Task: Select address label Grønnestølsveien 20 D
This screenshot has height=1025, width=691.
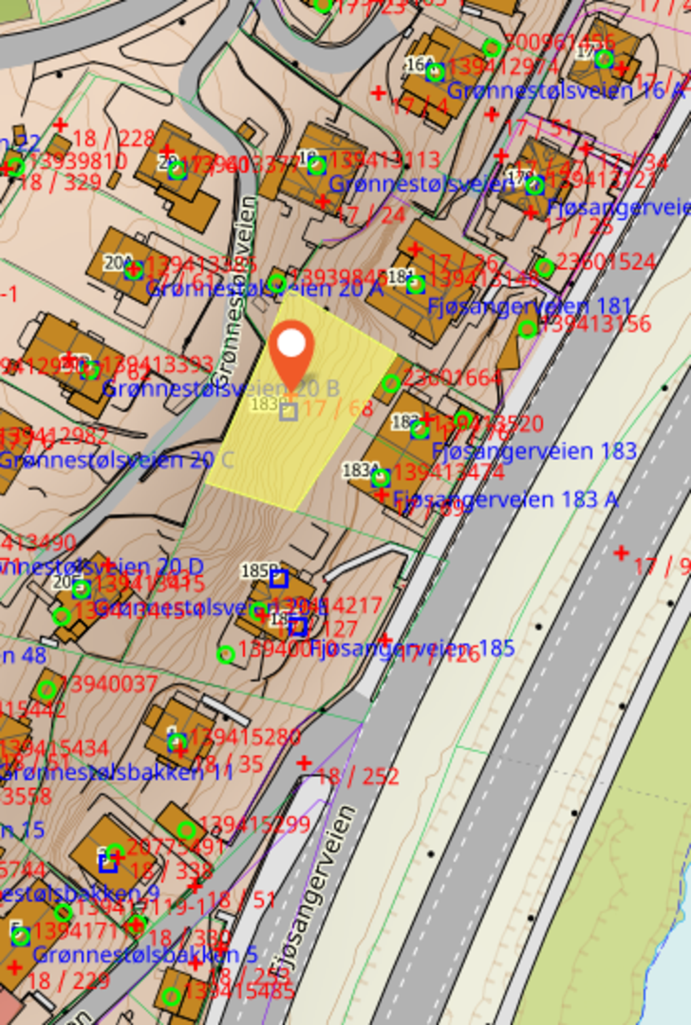Action: click(x=101, y=567)
